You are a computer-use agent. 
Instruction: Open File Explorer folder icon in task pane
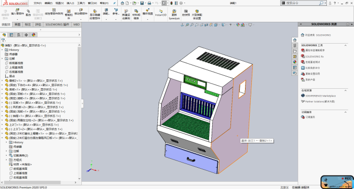tap(295, 51)
